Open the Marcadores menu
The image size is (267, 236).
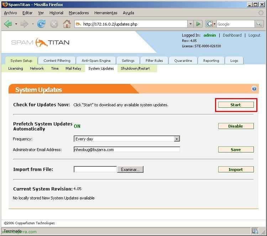pyautogui.click(x=79, y=13)
